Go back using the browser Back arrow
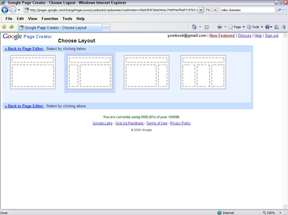Viewport: 288px width, 215px height. [x=5, y=10]
